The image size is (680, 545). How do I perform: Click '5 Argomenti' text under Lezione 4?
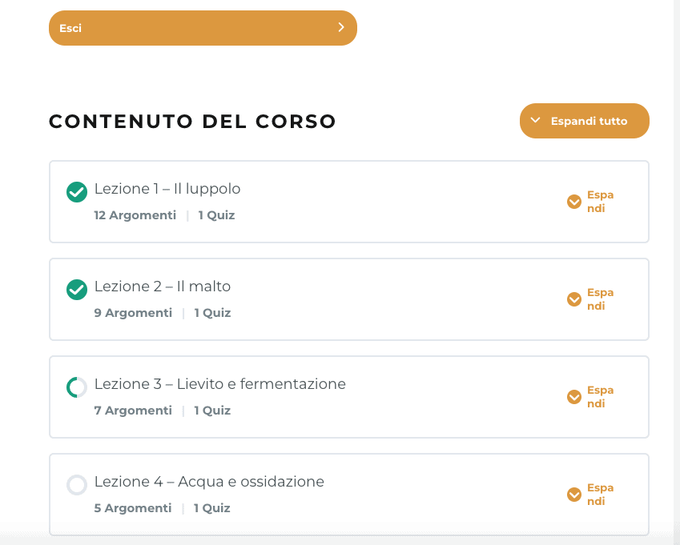pos(133,508)
